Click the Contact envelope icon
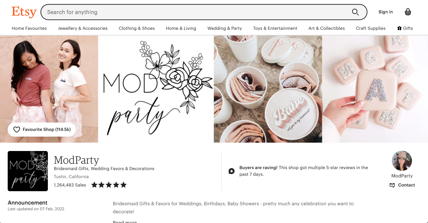The width and height of the screenshot is (428, 223). click(392, 185)
